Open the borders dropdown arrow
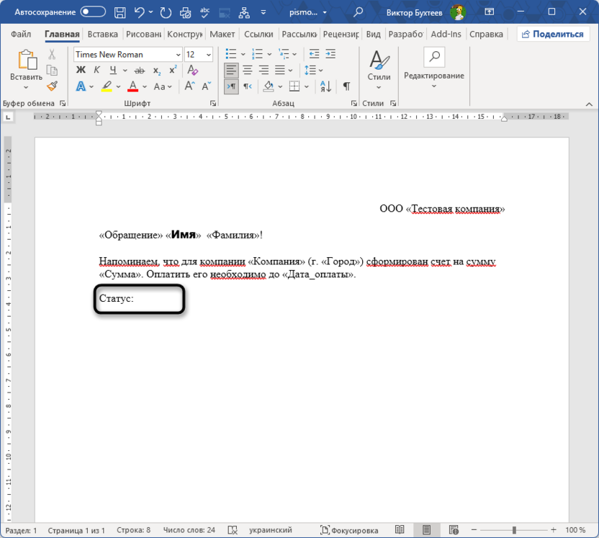This screenshot has height=538, width=599. tap(307, 86)
